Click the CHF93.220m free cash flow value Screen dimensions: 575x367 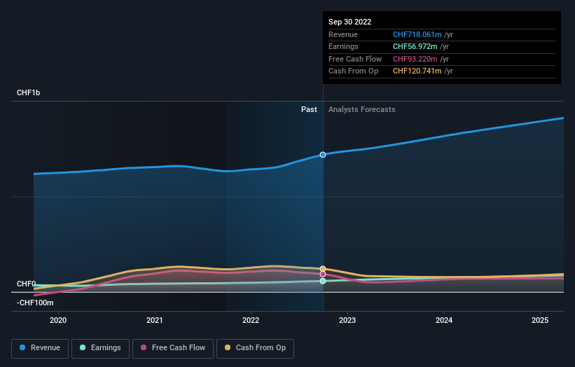coord(415,59)
